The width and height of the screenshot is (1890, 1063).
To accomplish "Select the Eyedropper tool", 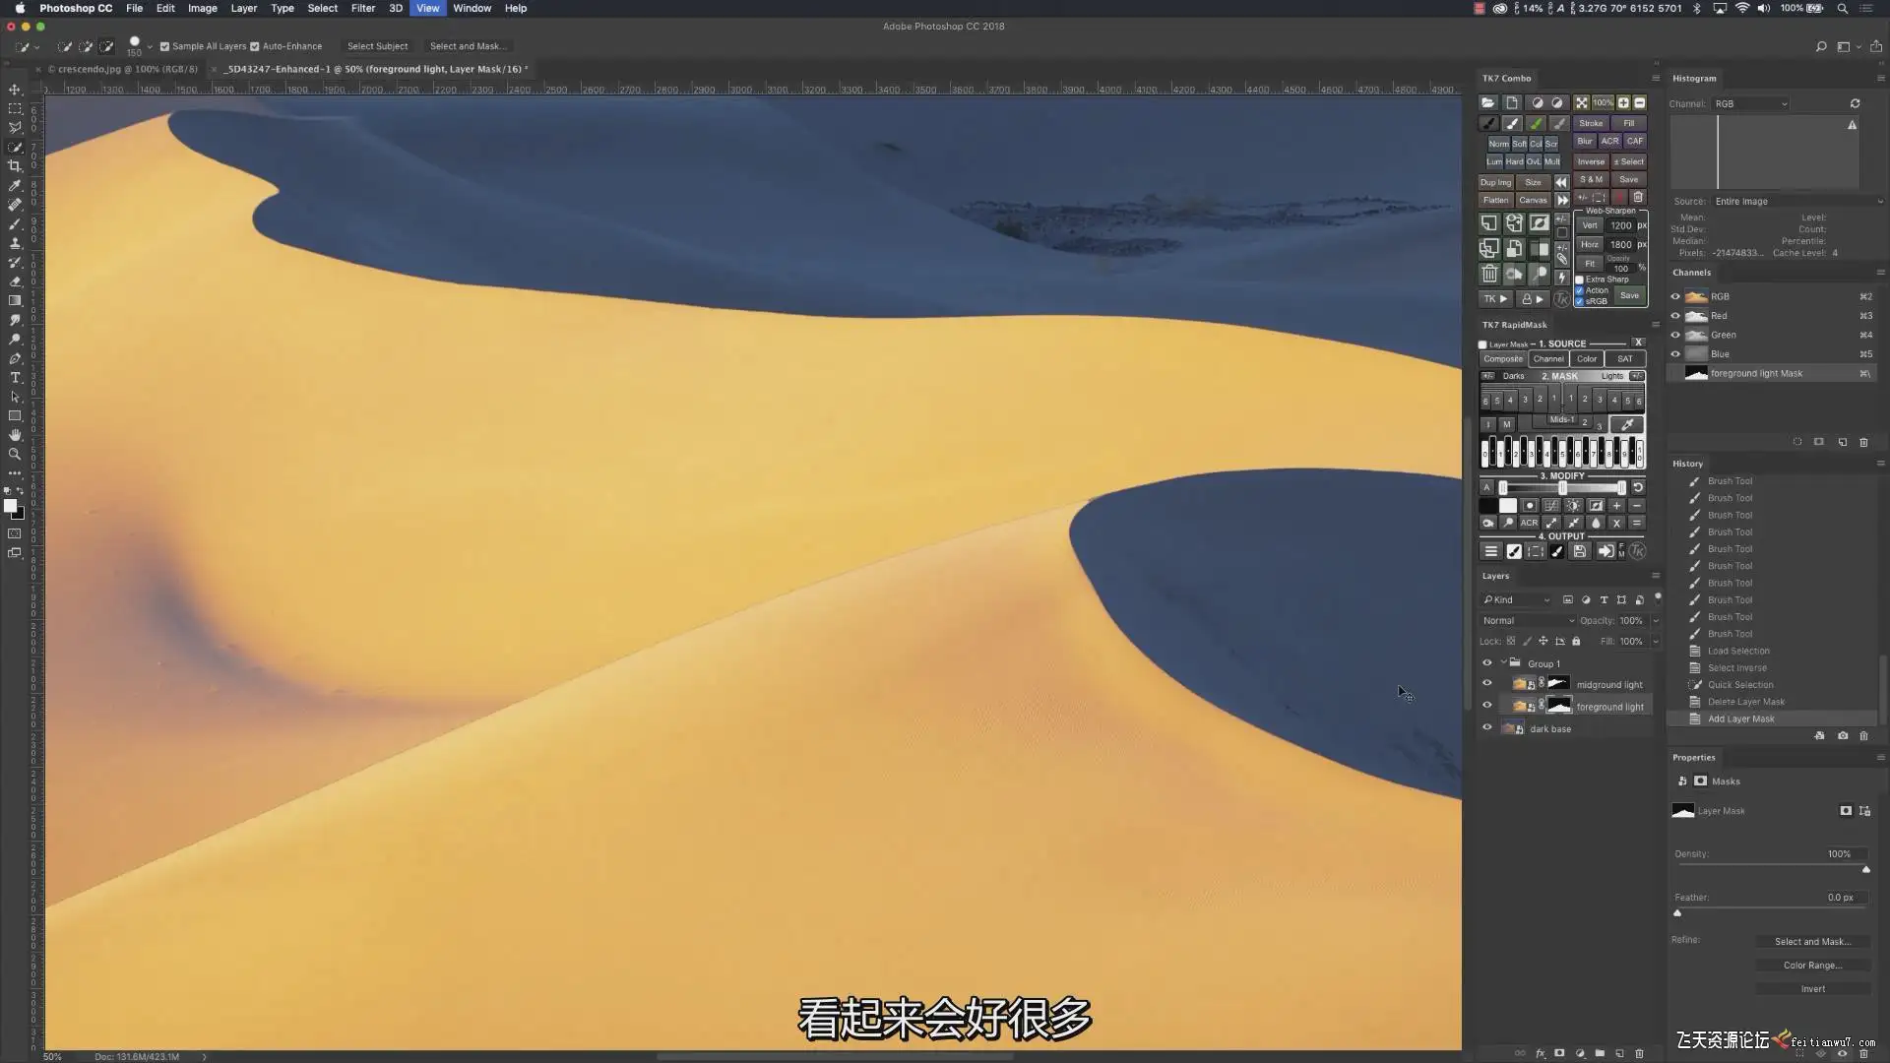I will point(15,185).
